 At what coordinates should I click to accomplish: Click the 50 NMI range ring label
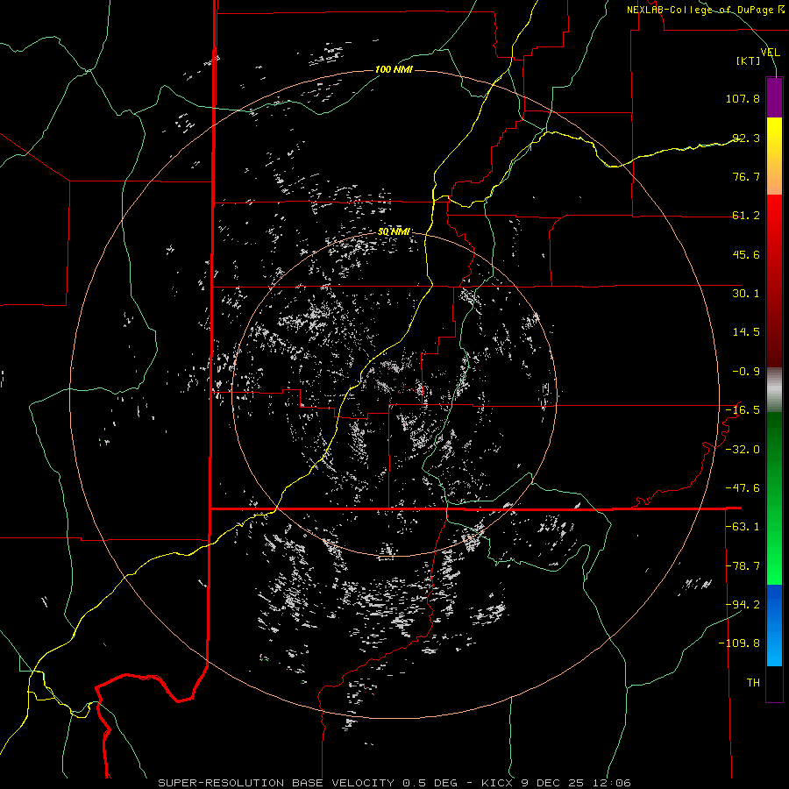(394, 231)
